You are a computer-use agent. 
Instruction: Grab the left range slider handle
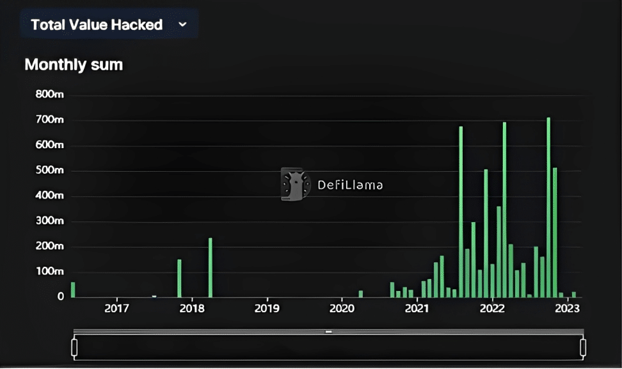click(x=74, y=347)
